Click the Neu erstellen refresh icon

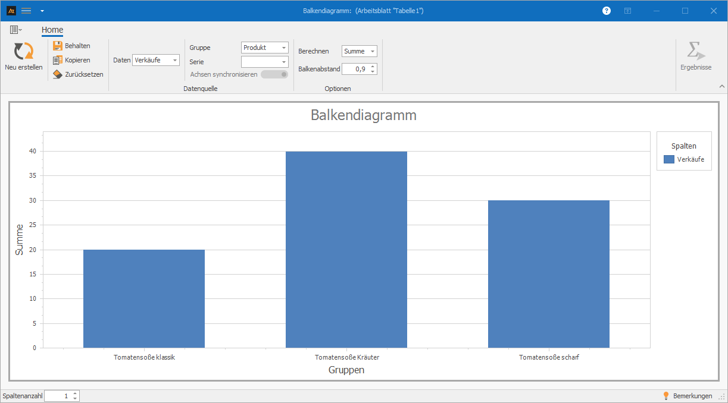coord(24,51)
